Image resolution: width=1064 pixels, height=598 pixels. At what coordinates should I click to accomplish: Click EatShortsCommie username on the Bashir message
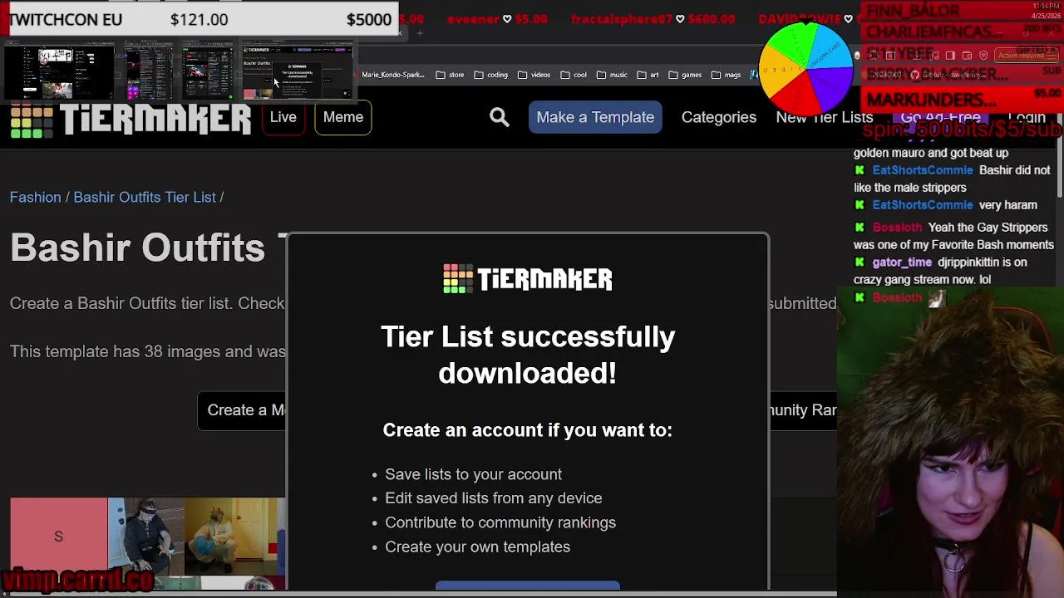pos(922,170)
